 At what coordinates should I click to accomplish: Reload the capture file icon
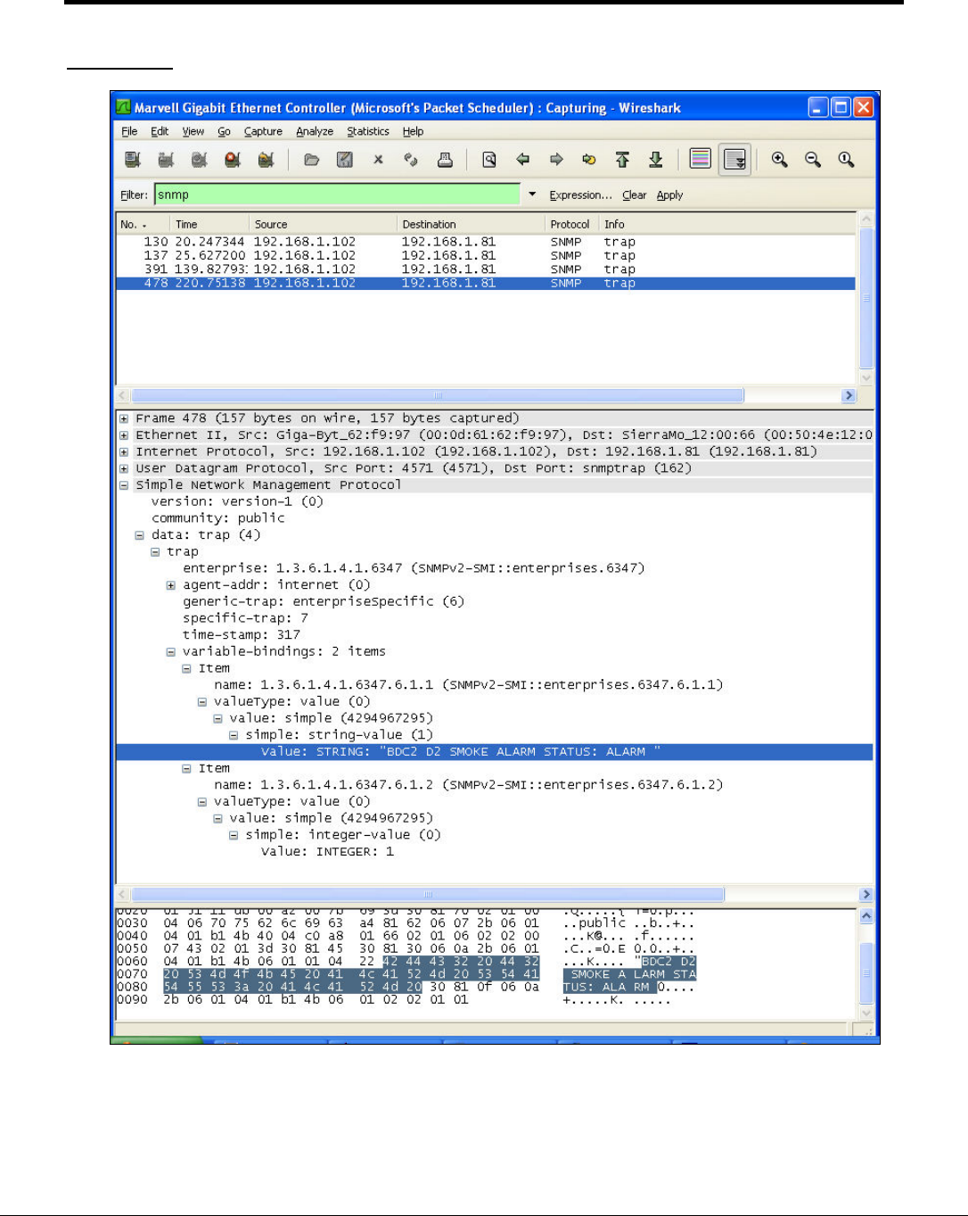click(411, 160)
